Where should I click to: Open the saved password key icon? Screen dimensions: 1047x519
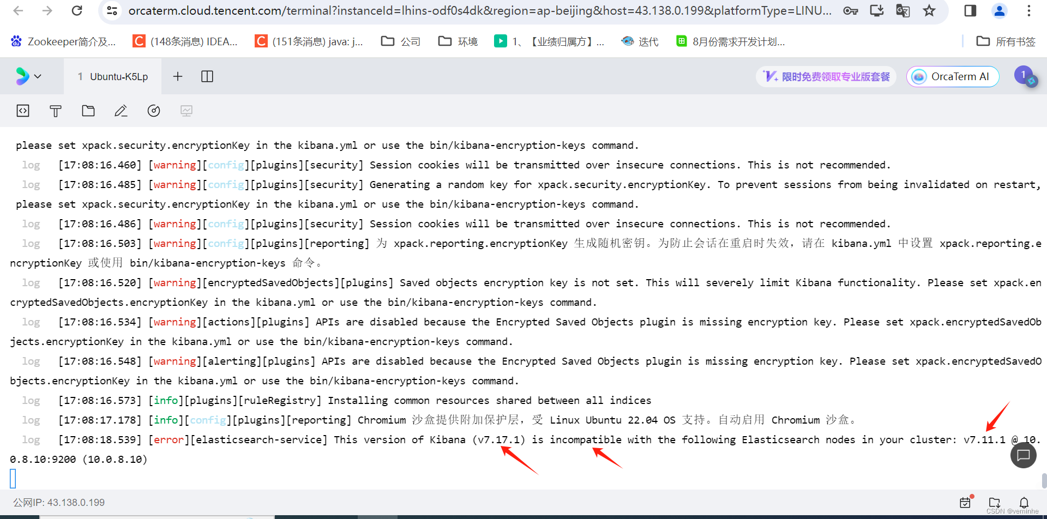click(850, 10)
